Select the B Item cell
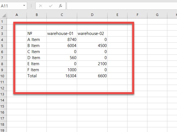Viewport: 177px width, 132px height. click(37, 46)
